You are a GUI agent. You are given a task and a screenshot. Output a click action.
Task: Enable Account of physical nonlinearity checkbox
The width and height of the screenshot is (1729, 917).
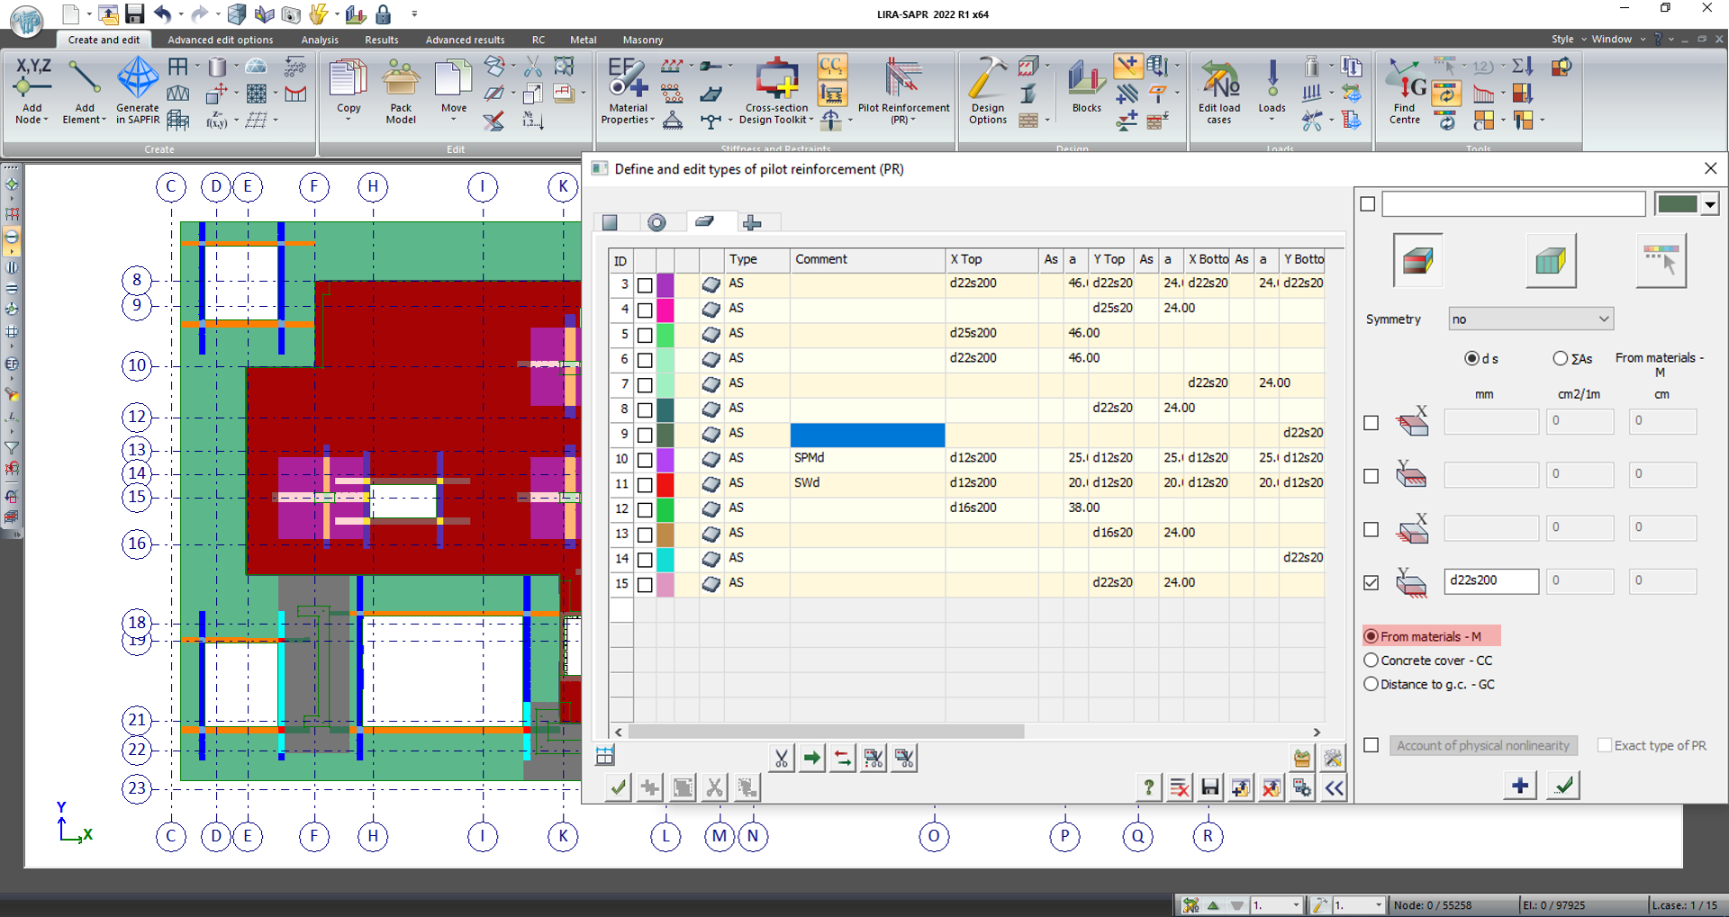coord(1371,745)
